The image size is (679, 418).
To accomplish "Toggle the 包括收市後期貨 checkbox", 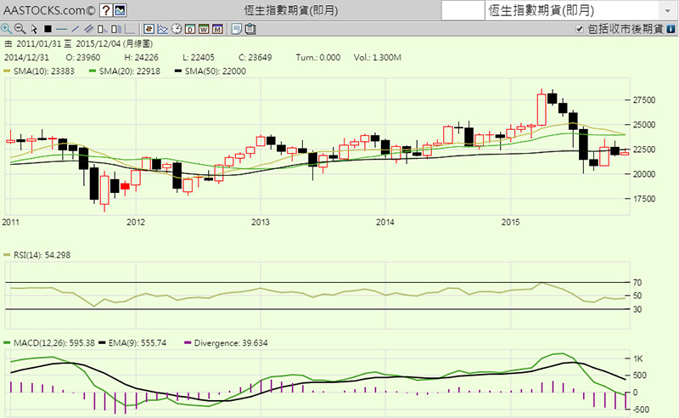I will click(581, 29).
